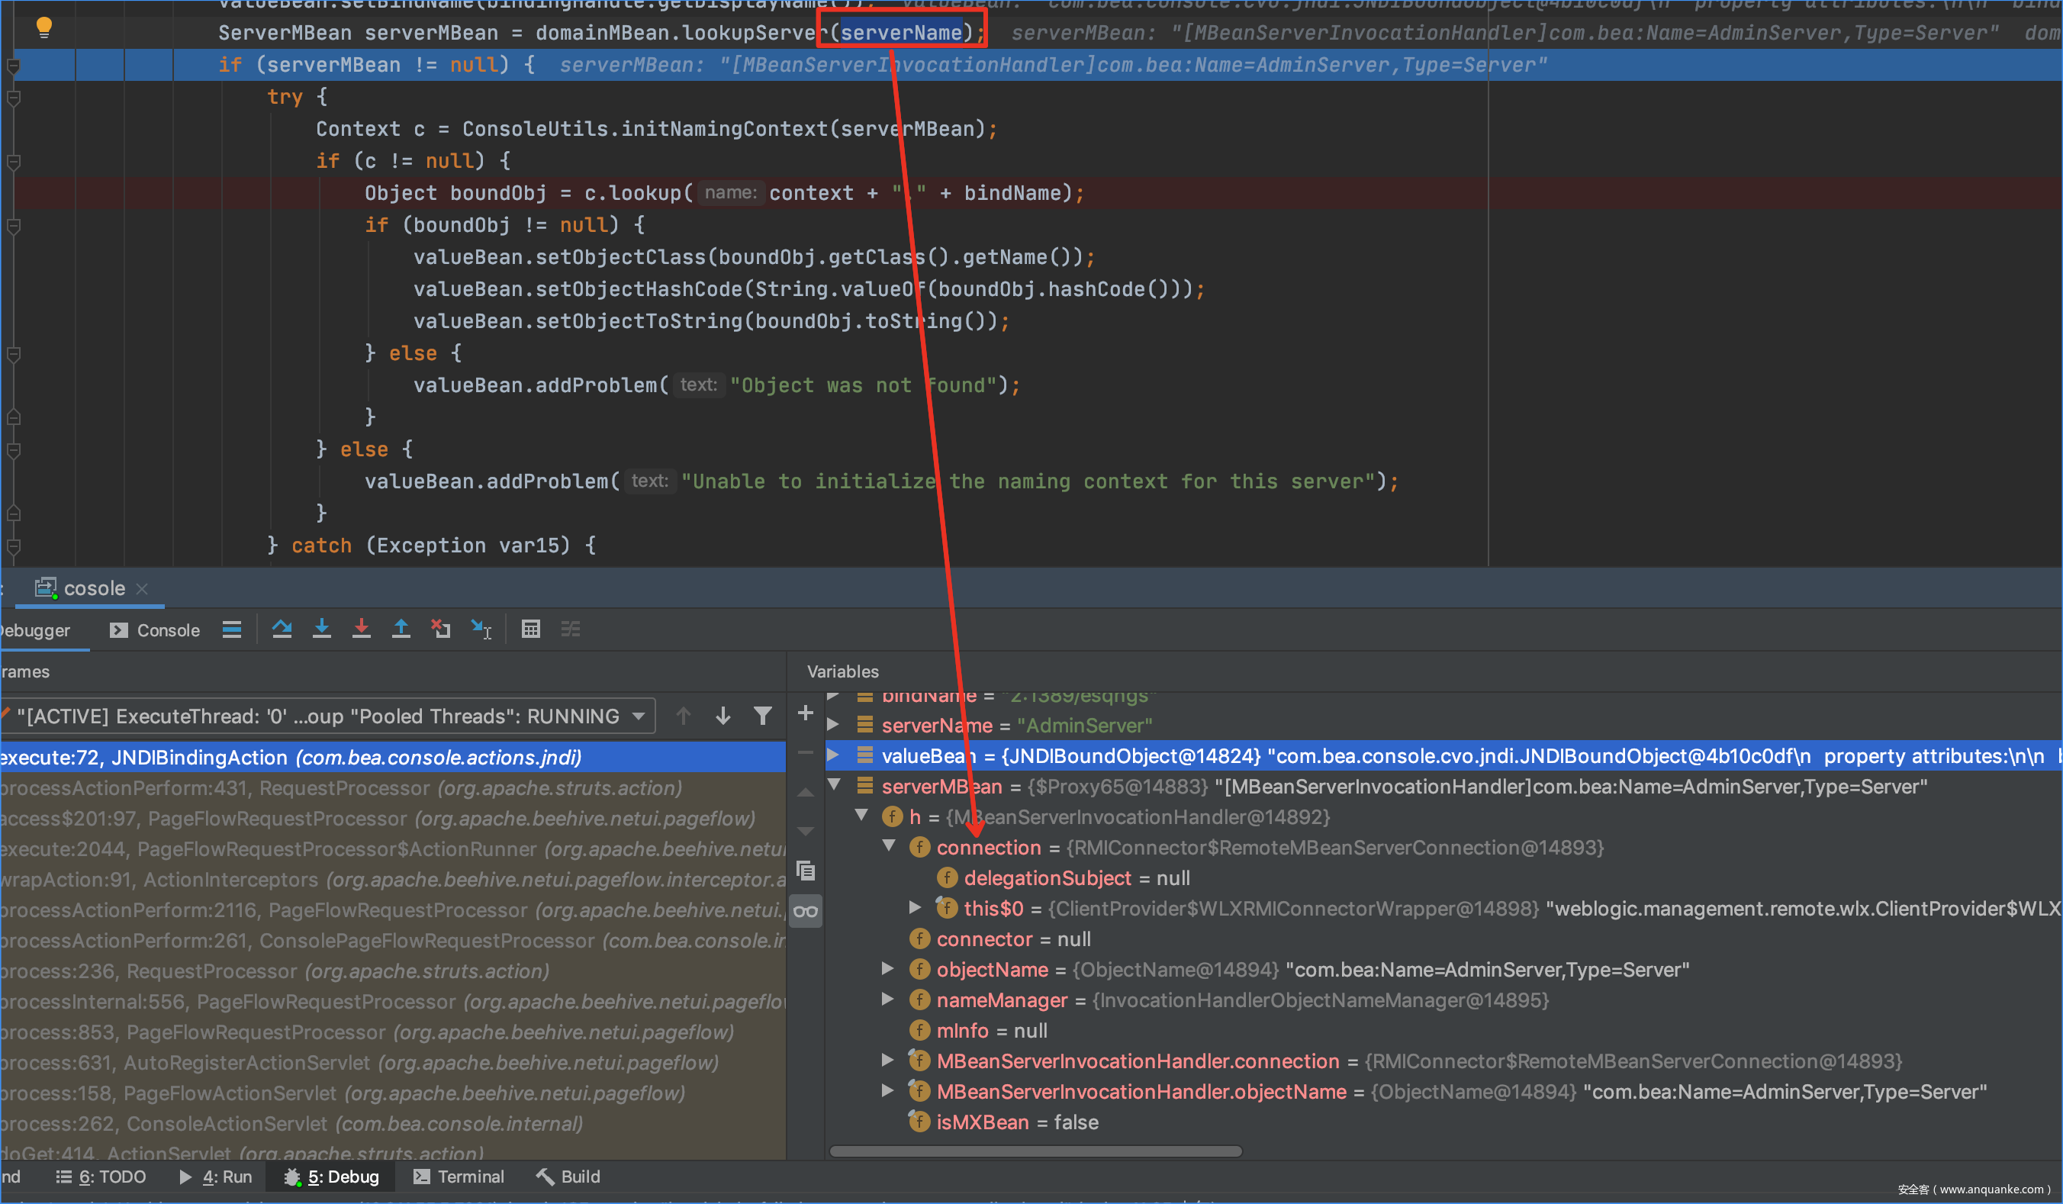The height and width of the screenshot is (1204, 2063).
Task: Click the Step Over debugger icon
Action: click(x=282, y=629)
